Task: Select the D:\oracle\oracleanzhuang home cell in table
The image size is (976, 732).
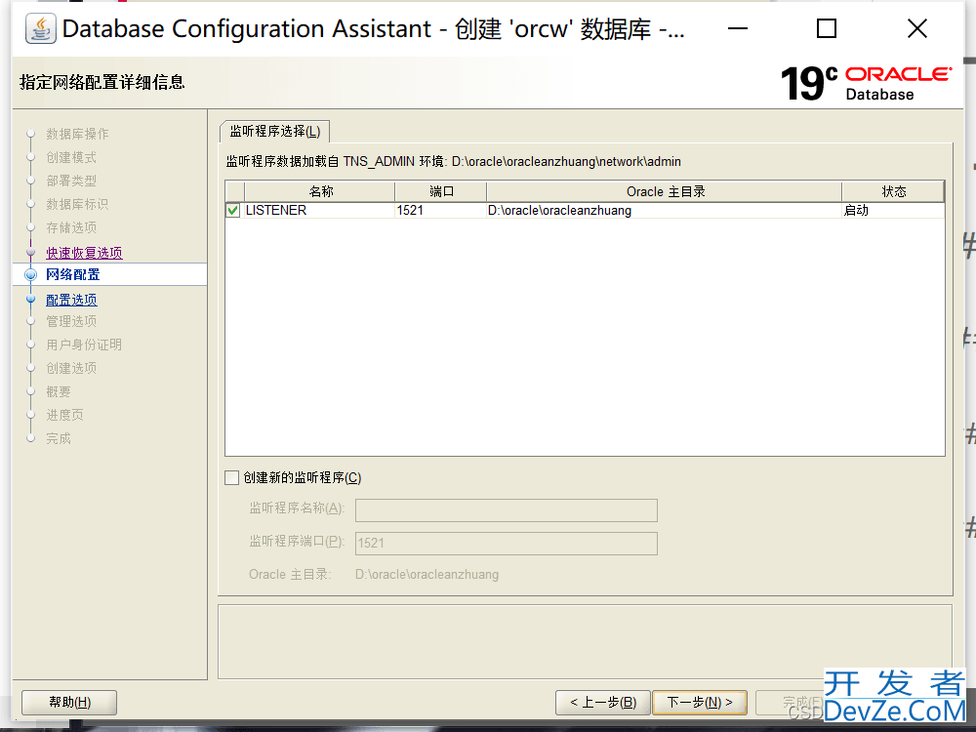Action: click(664, 211)
